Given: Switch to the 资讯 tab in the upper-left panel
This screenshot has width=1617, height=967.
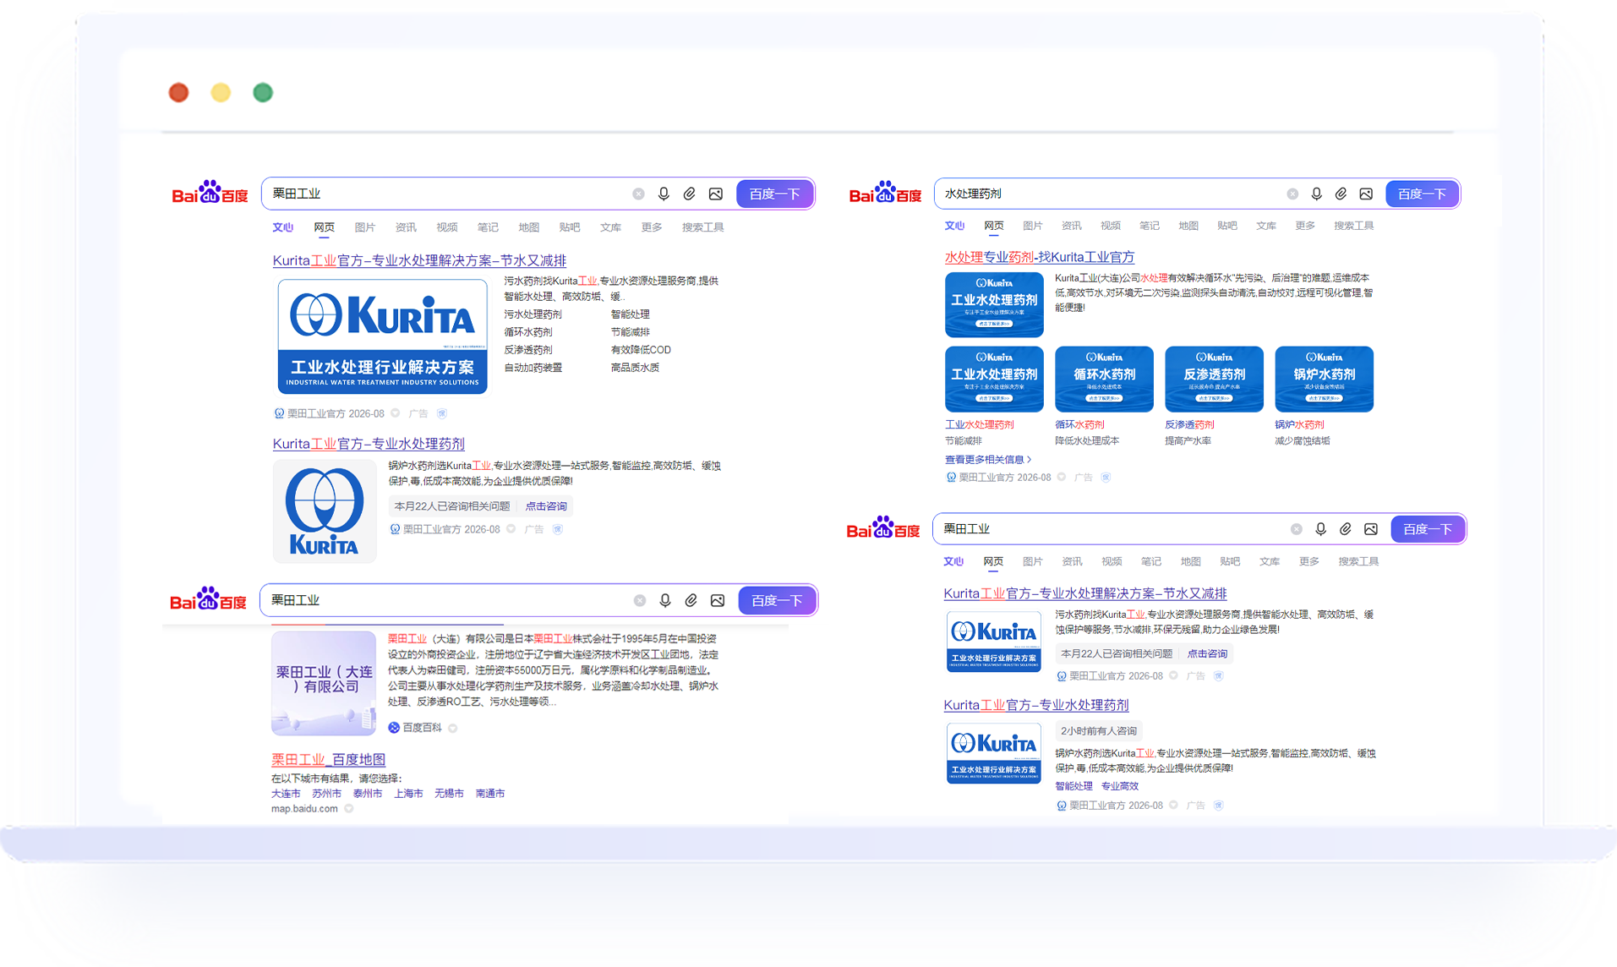Looking at the screenshot, I should point(406,227).
